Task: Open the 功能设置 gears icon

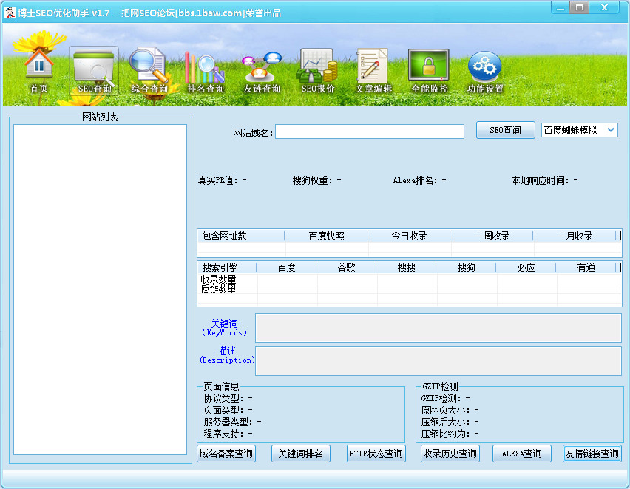Action: point(485,72)
